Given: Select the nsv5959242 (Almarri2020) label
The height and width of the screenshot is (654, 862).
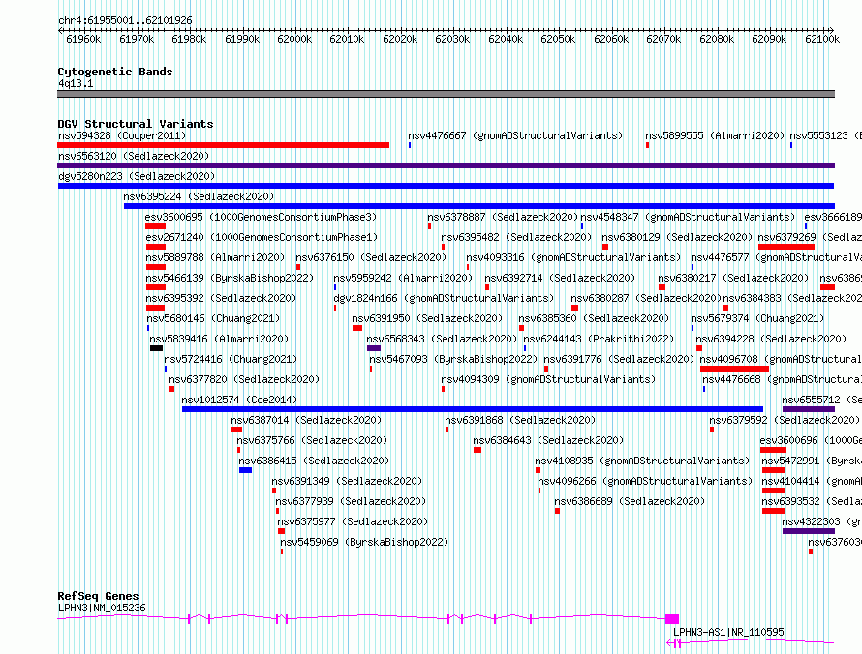Looking at the screenshot, I should tap(403, 278).
